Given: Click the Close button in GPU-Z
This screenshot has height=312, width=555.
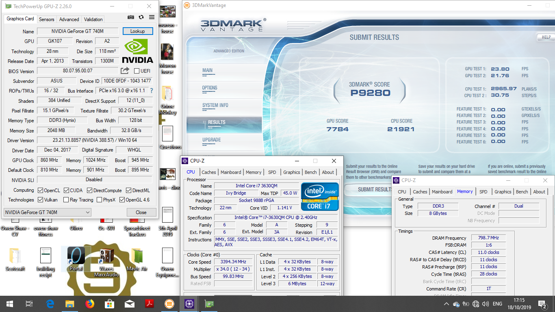Looking at the screenshot, I should (x=141, y=212).
